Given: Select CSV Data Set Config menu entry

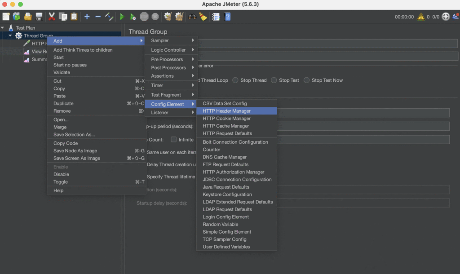Looking at the screenshot, I should click(225, 103).
